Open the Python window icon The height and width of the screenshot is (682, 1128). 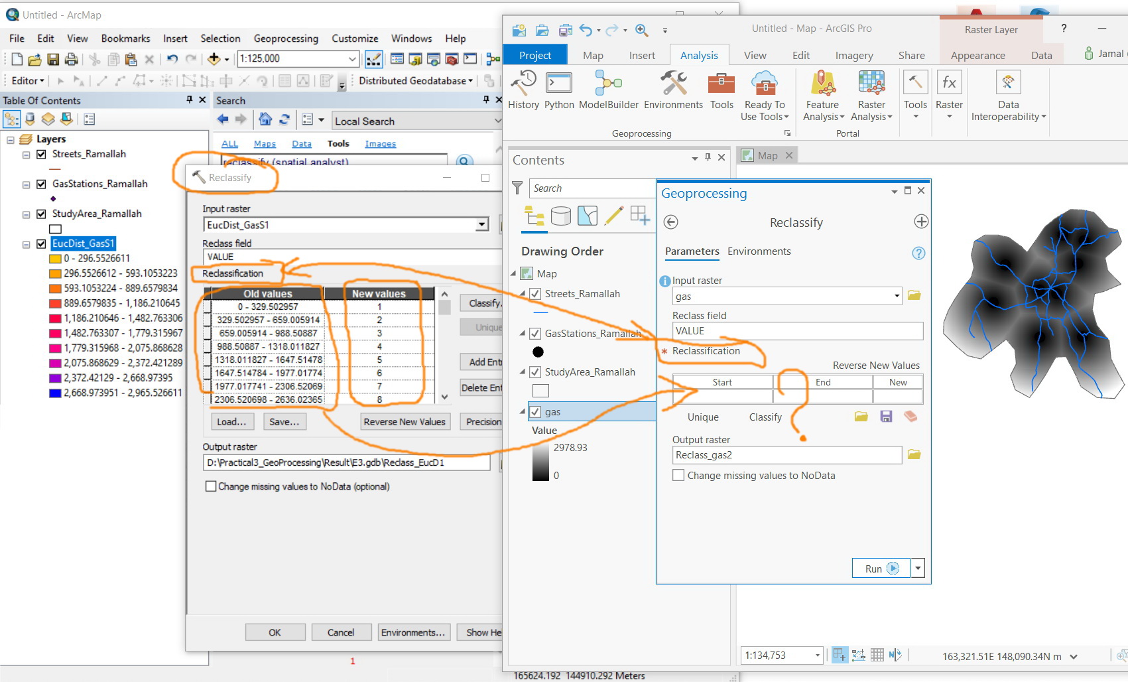[x=559, y=91]
